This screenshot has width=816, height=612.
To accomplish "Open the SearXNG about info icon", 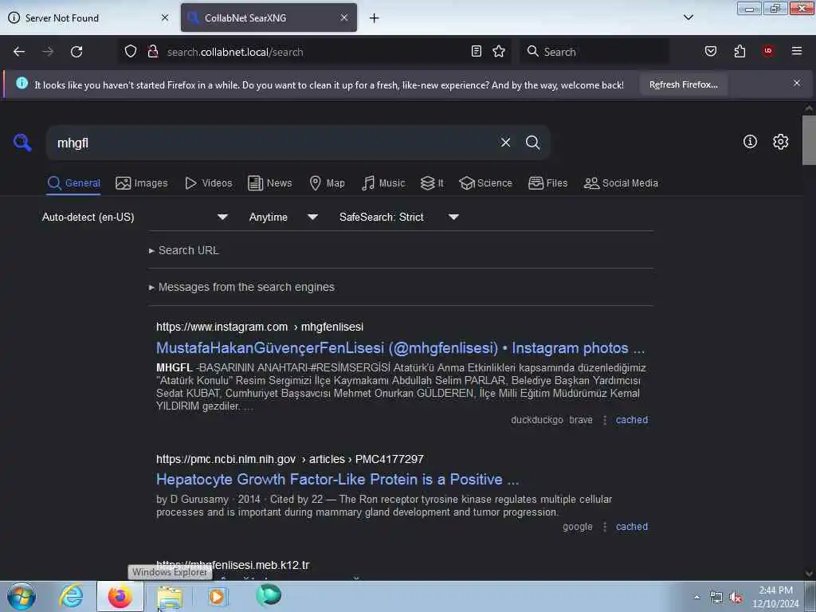I will click(750, 142).
